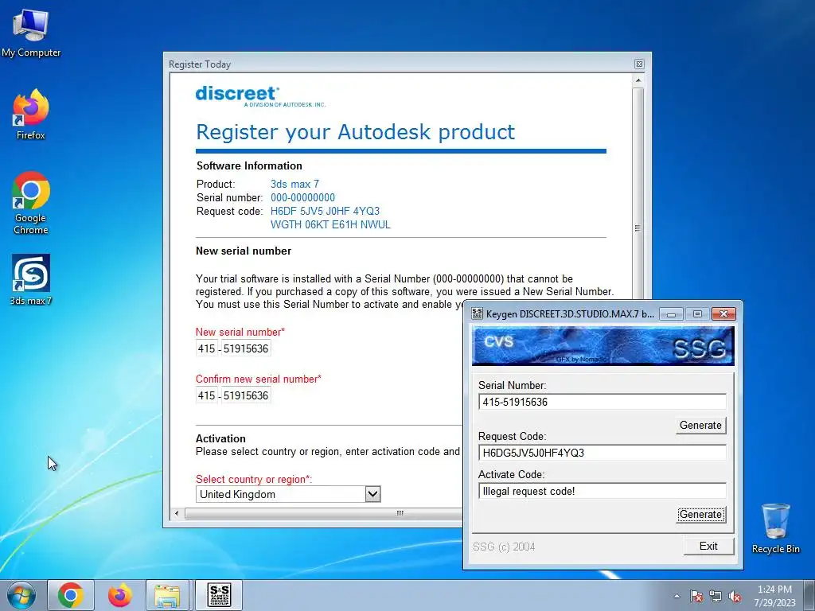Viewport: 815px width, 611px height.
Task: Click the keygen Serial Number field
Action: 602,402
